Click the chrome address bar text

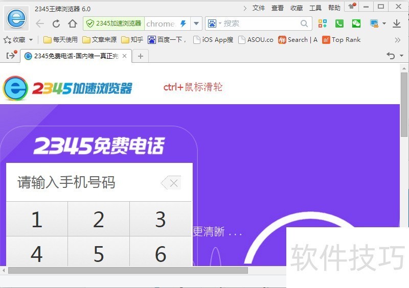[x=161, y=23]
